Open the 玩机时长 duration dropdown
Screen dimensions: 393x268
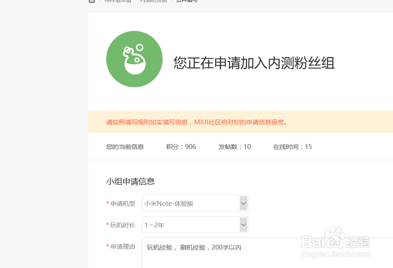pos(195,225)
